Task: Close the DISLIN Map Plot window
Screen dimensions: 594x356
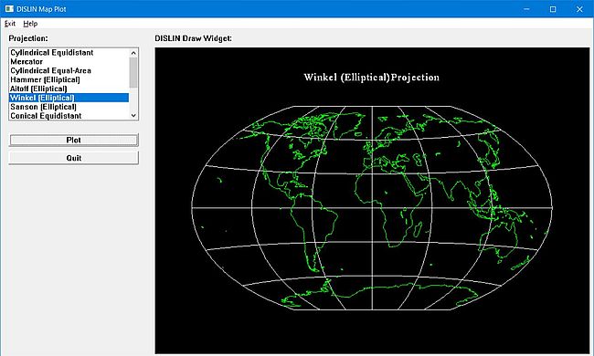Action: tap(579, 9)
